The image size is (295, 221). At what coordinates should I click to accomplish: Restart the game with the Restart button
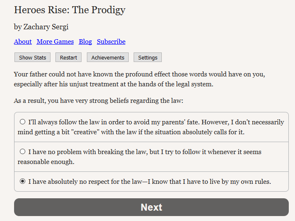click(x=68, y=57)
